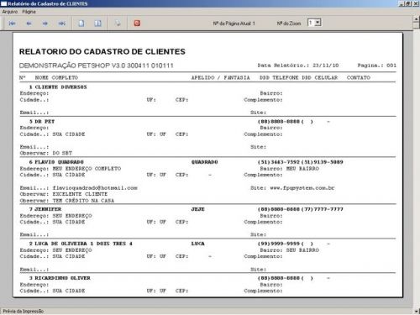Viewport: 420px width, 315px height.
Task: Open the Página menu
Action: pos(29,12)
